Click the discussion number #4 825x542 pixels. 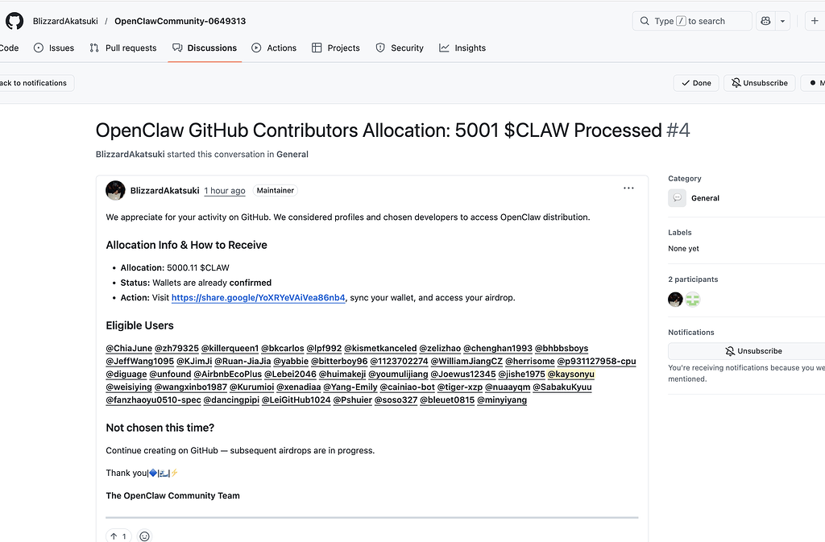coord(678,130)
